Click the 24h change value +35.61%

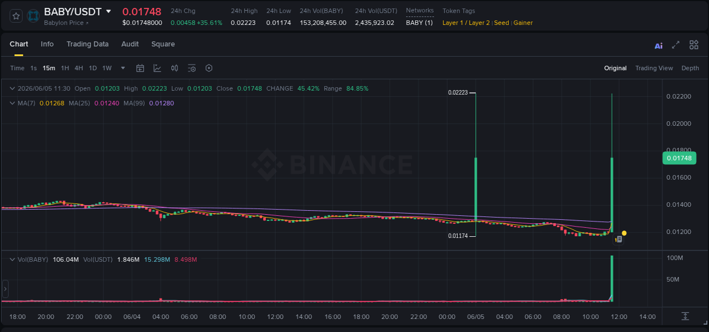pyautogui.click(x=209, y=23)
